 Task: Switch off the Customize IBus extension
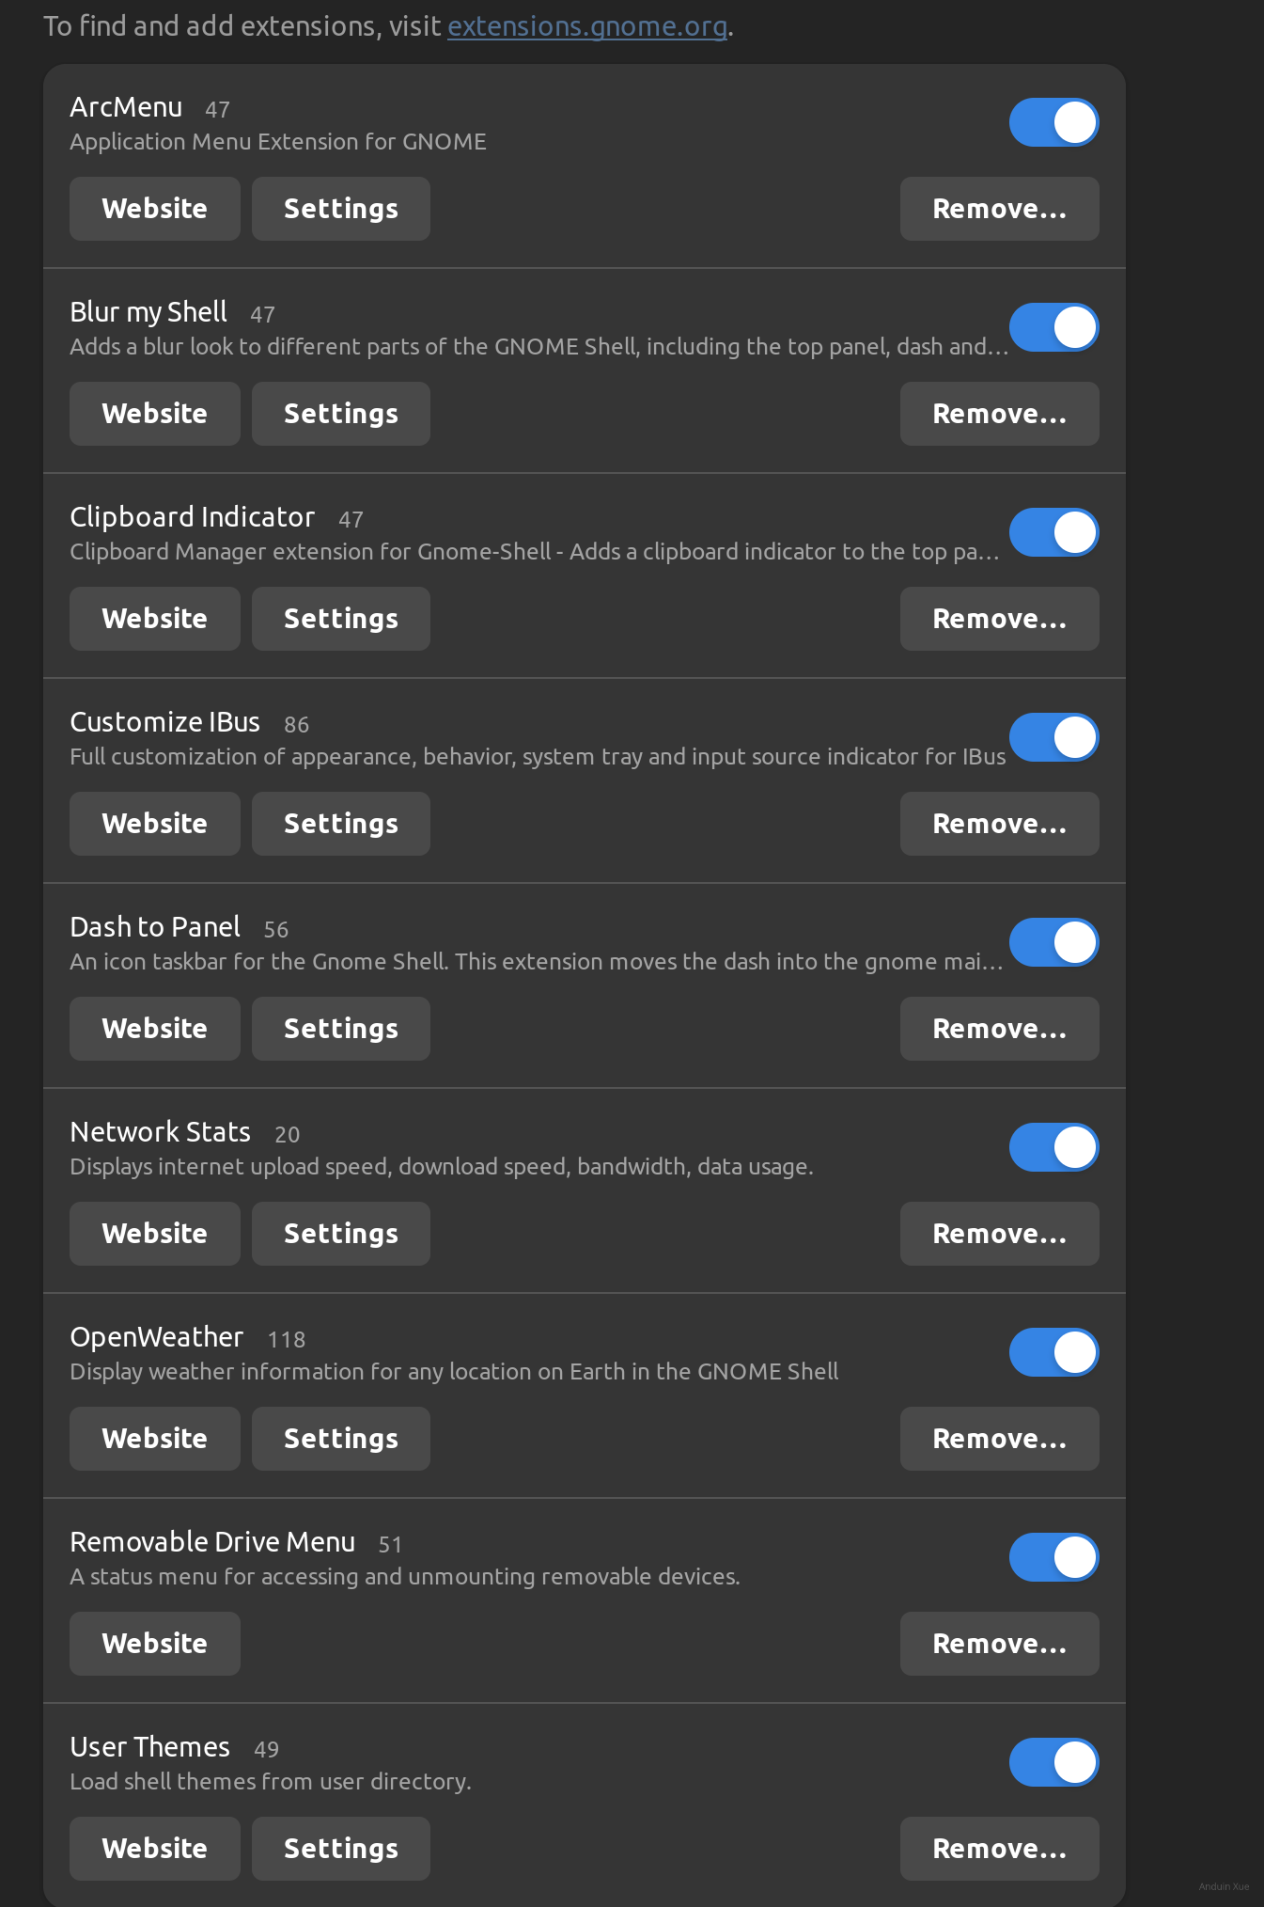pos(1053,737)
